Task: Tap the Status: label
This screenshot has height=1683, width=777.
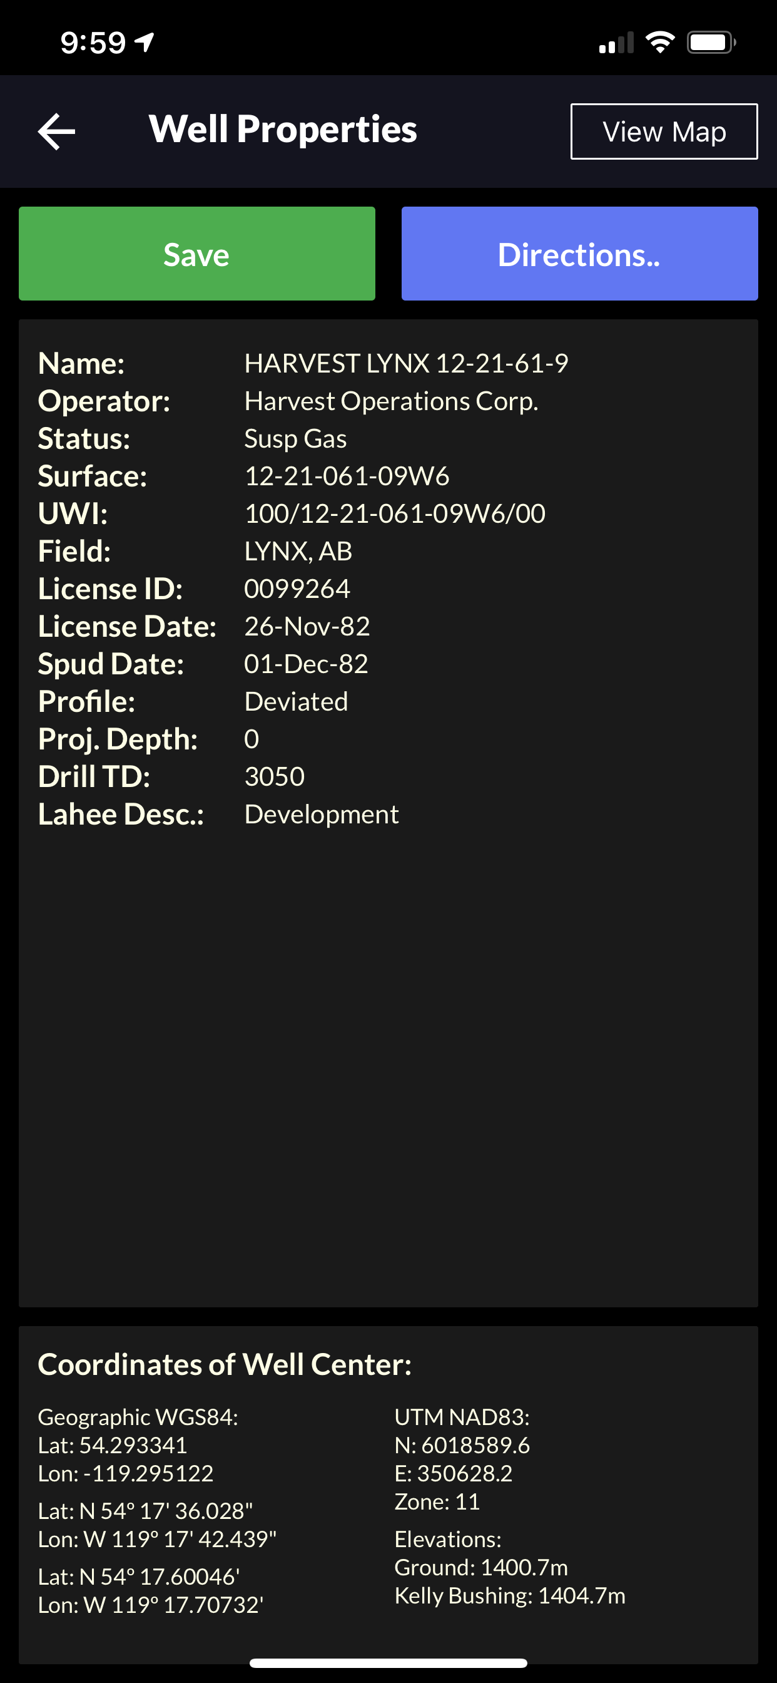Action: (84, 439)
